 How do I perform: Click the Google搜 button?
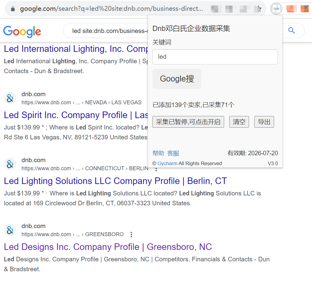tap(177, 79)
